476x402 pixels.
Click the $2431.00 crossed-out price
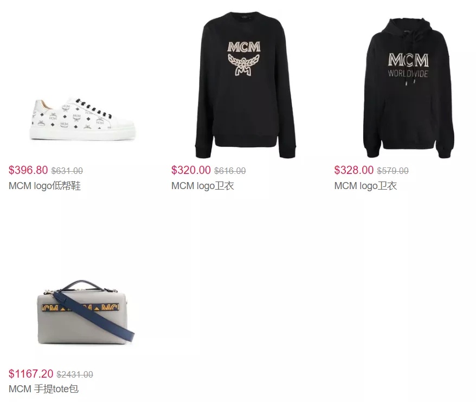pos(75,374)
